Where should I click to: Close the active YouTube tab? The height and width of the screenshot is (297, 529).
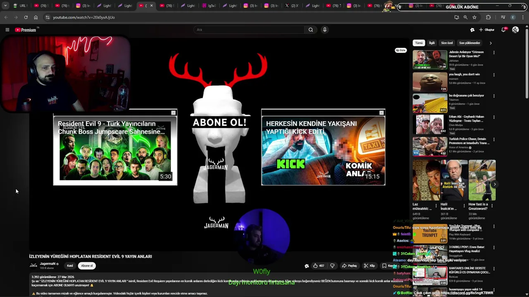coord(151,6)
